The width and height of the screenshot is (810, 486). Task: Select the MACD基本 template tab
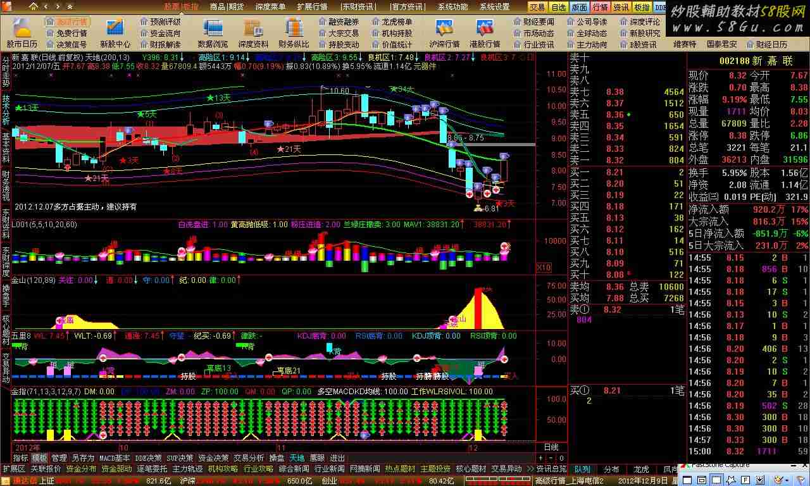115,458
